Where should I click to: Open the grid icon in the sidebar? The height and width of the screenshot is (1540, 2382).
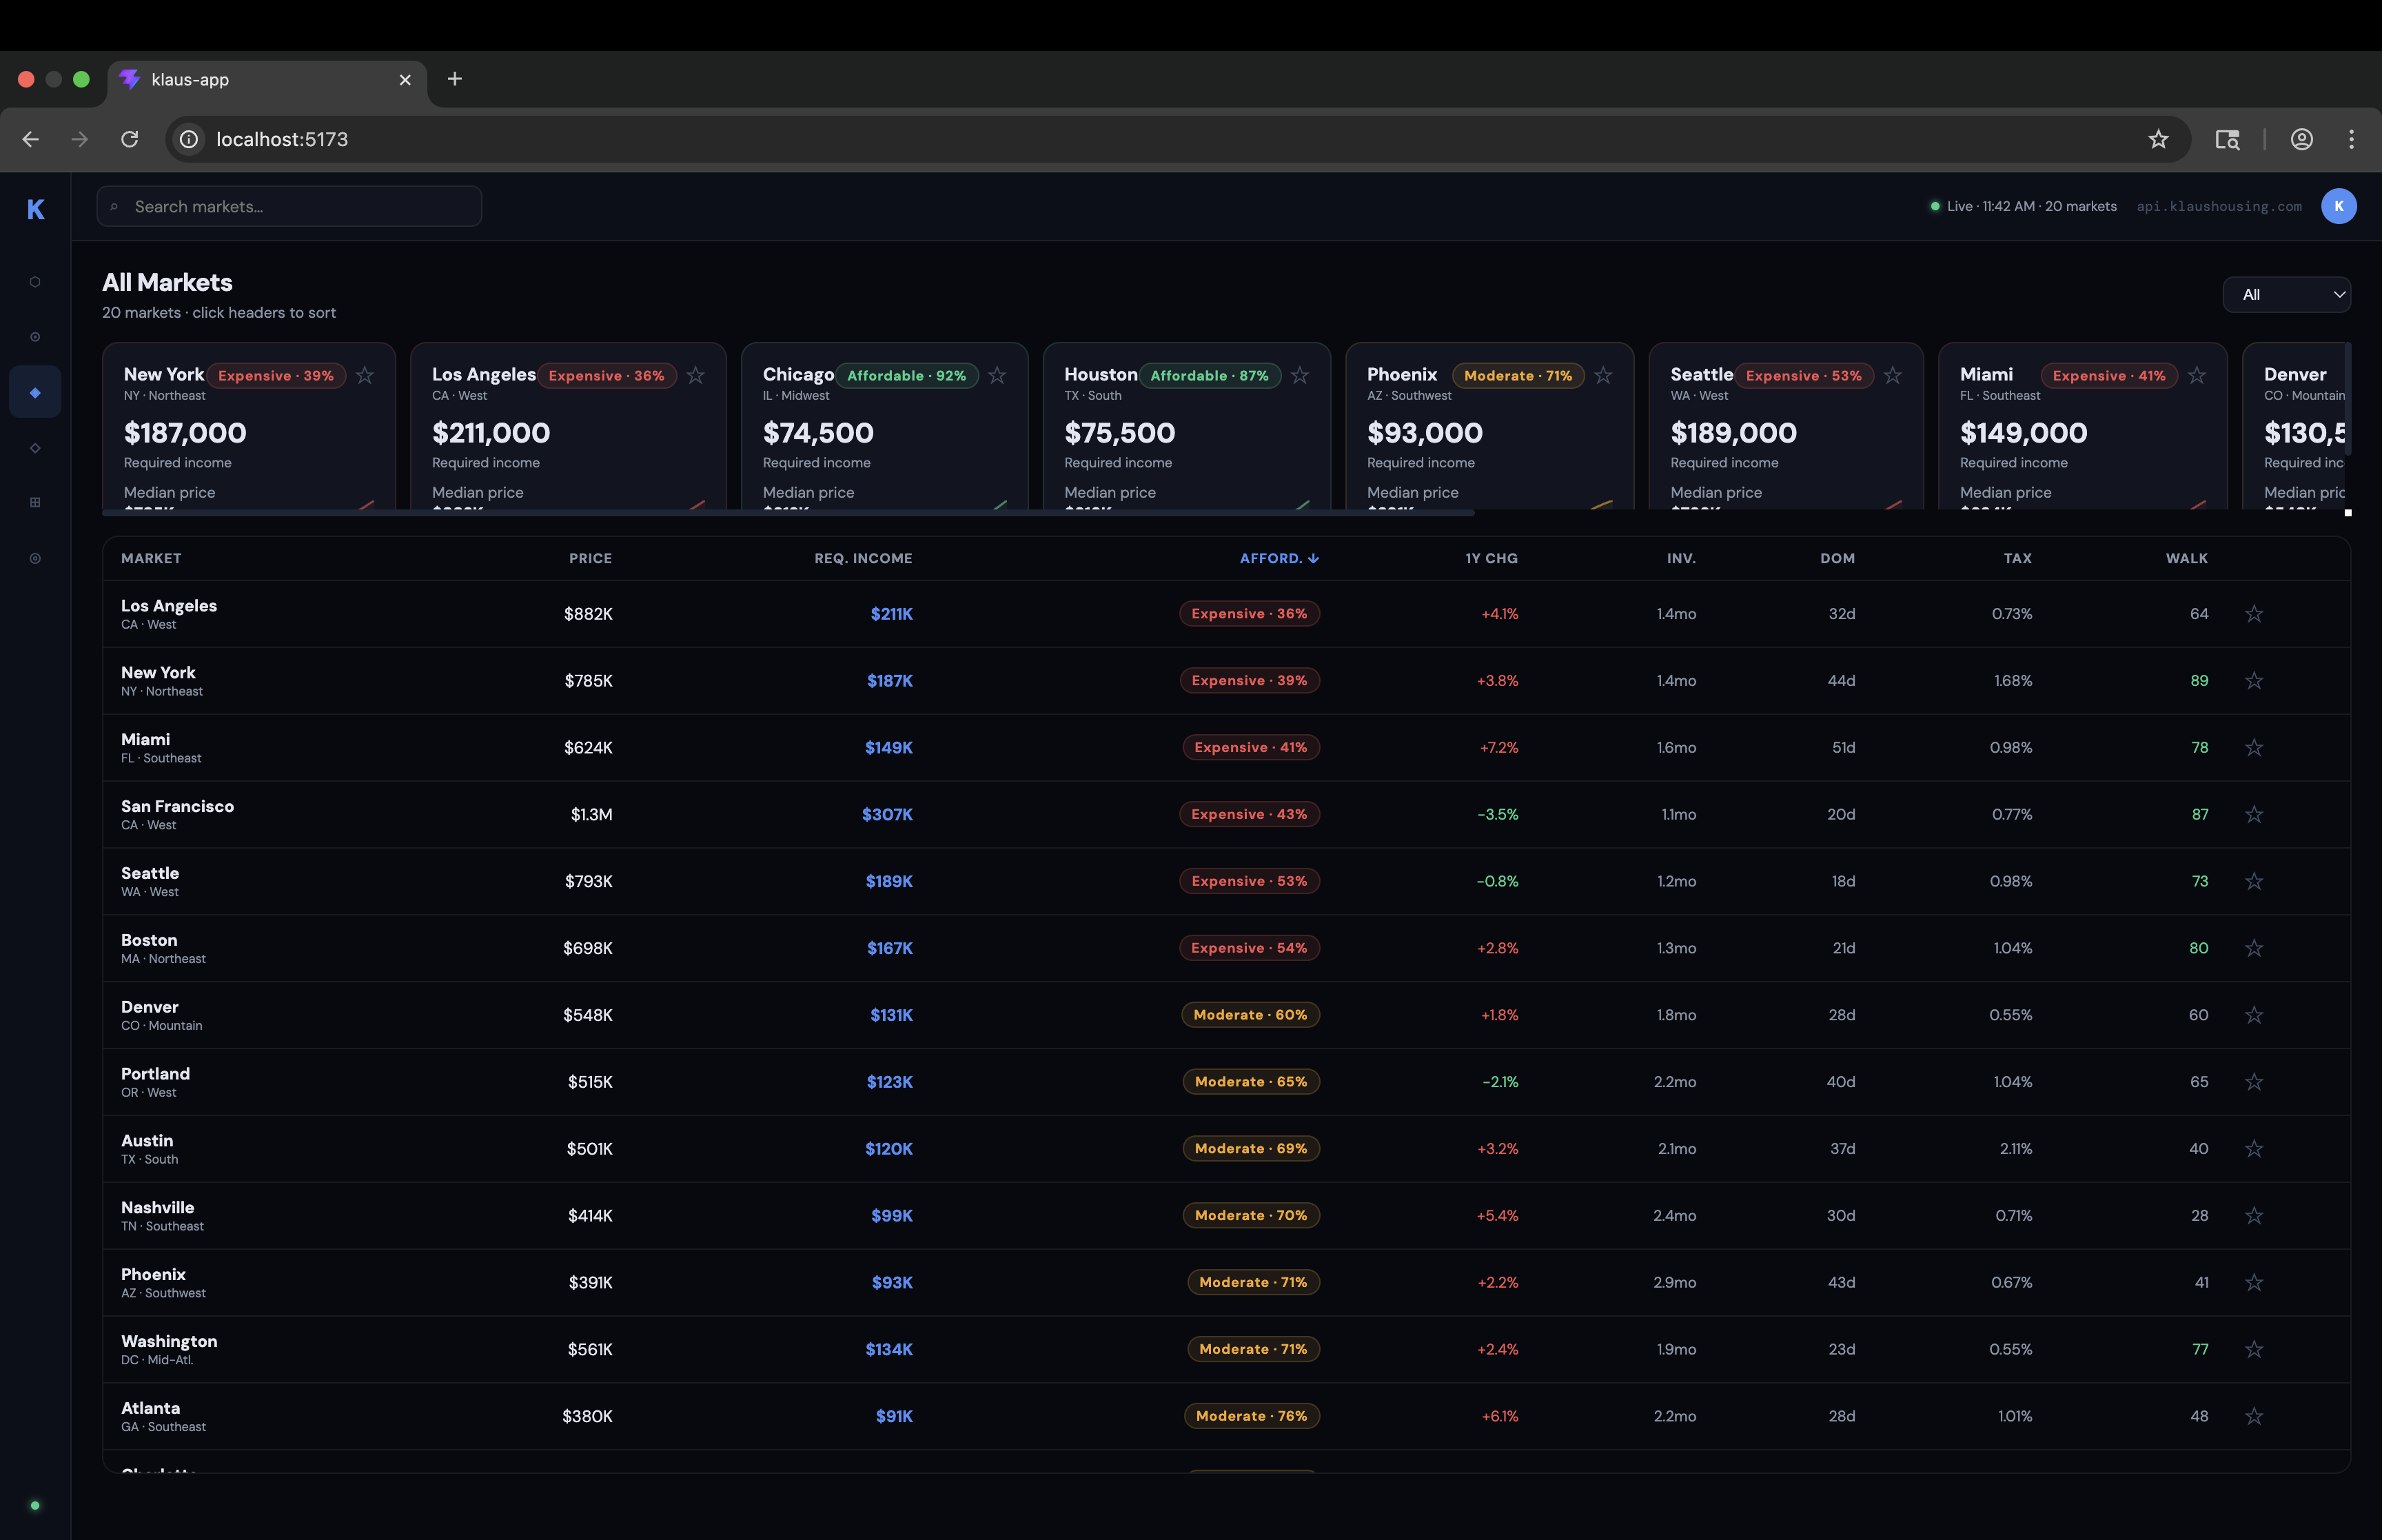pyautogui.click(x=35, y=502)
